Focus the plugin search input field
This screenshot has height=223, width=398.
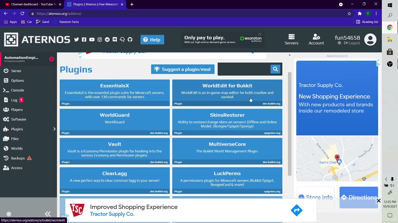coord(243,69)
